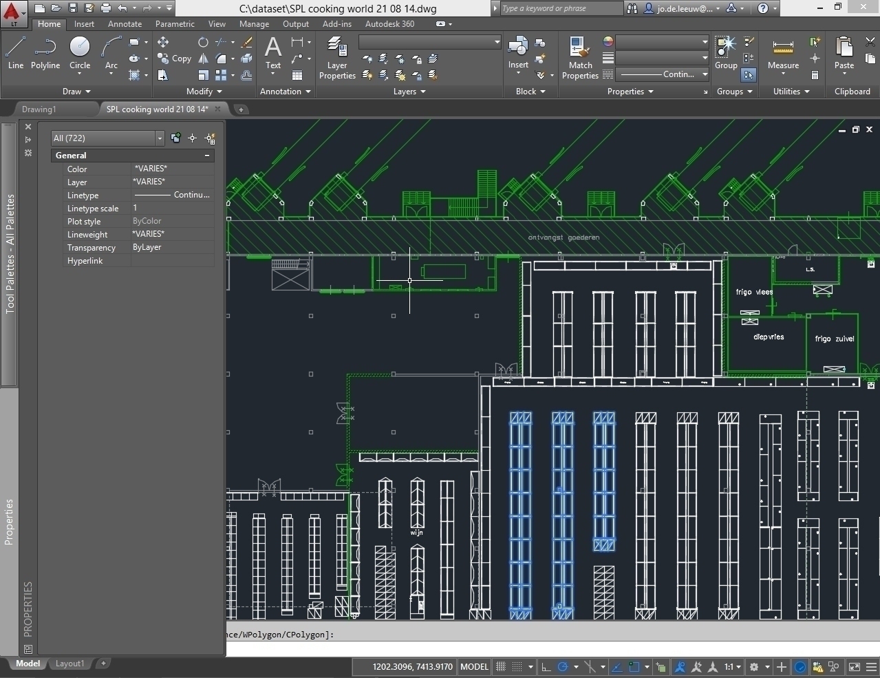This screenshot has height=678, width=880.
Task: Switch to the Annotate ribbon tab
Action: (x=125, y=23)
